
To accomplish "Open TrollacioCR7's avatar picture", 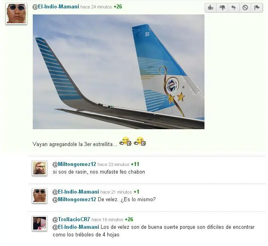I will (40, 223).
